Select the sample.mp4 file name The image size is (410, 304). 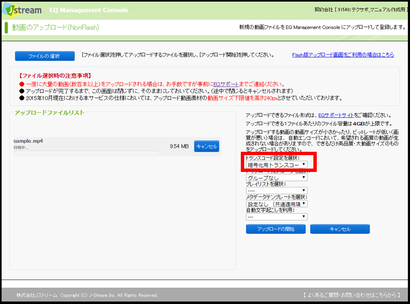[28, 141]
